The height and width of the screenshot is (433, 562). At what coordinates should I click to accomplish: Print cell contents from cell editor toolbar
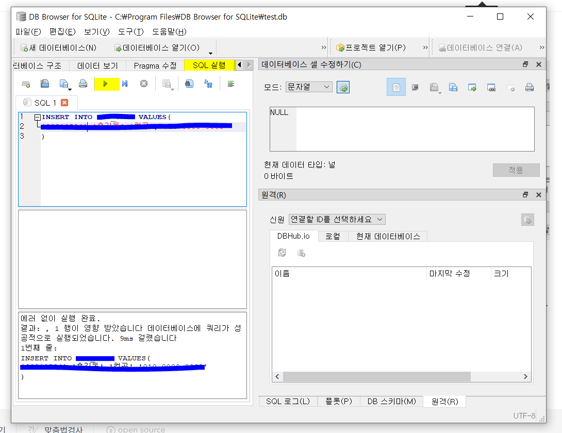[x=530, y=87]
